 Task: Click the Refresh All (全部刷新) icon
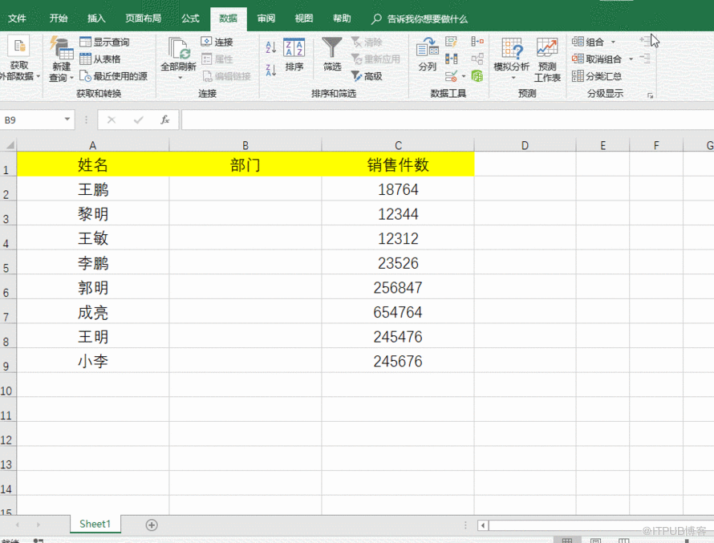pyautogui.click(x=178, y=56)
